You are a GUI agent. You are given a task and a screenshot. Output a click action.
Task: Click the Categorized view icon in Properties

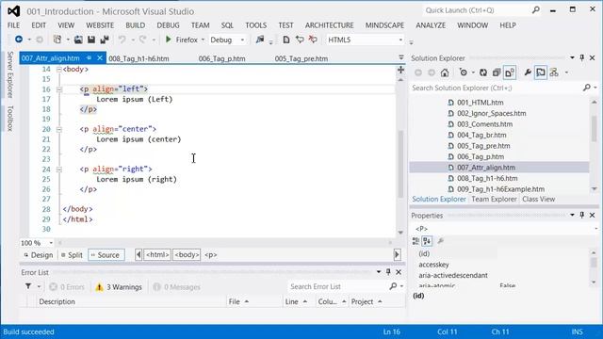(x=416, y=241)
